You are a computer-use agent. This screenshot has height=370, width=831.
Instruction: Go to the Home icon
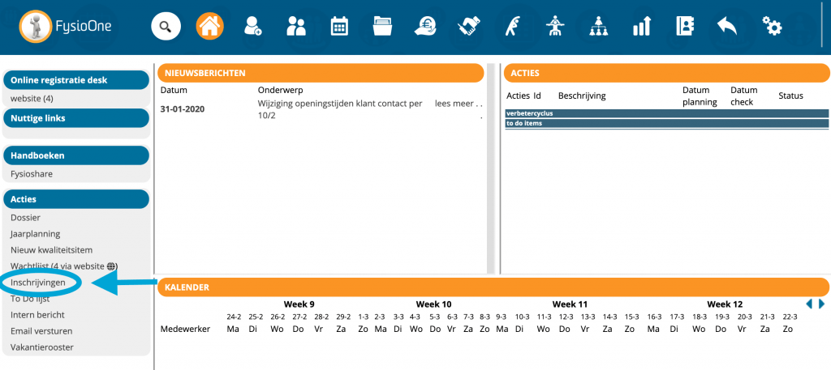209,27
